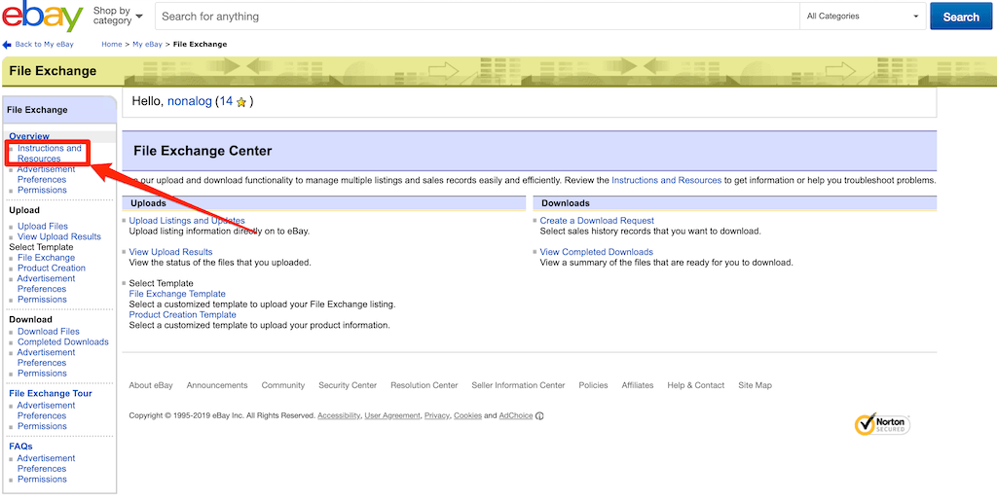The height and width of the screenshot is (501, 997).
Task: Open Policies footer link
Action: [x=593, y=385]
